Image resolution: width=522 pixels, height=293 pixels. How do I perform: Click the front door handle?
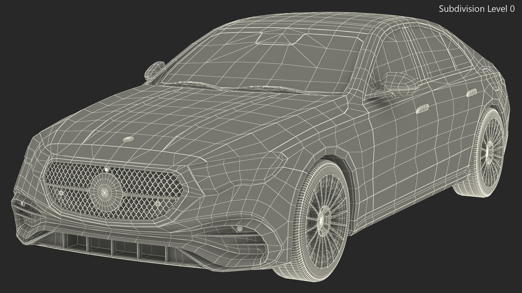coord(422,108)
